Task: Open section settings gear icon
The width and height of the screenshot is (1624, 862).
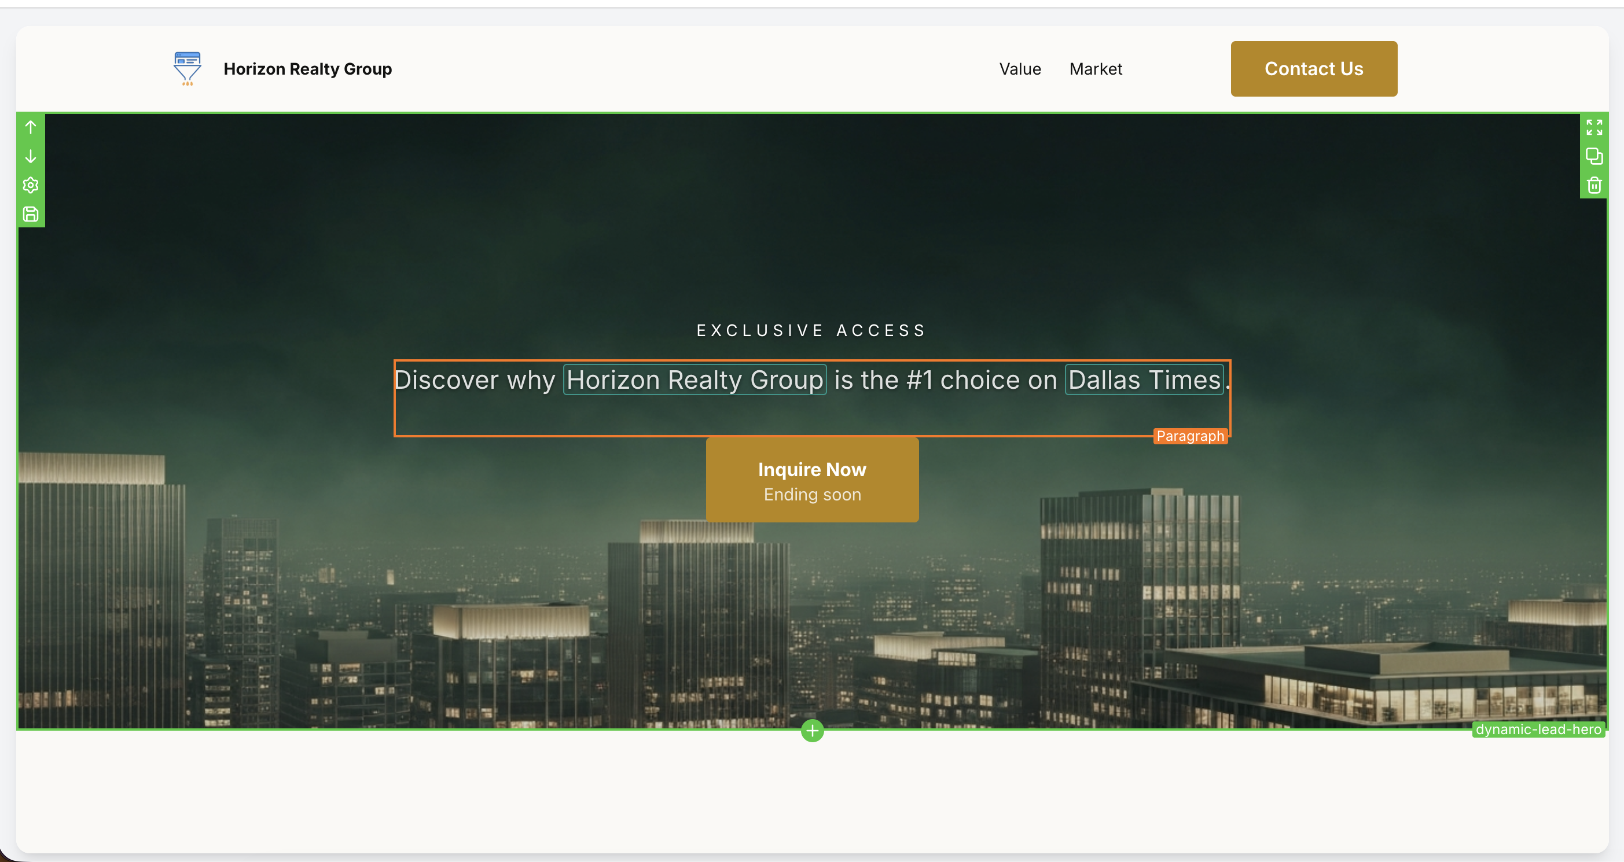Action: 30,185
